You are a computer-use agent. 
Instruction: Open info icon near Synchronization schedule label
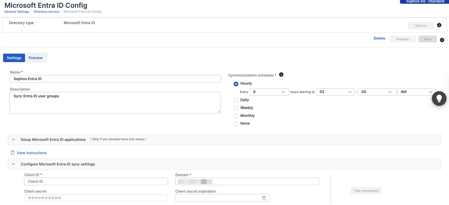pos(281,75)
